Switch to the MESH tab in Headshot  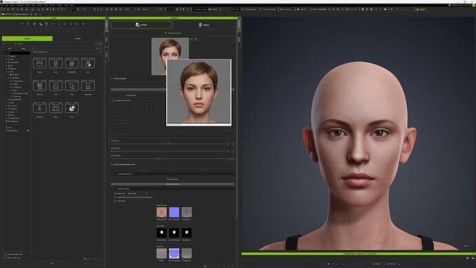pyautogui.click(x=204, y=25)
